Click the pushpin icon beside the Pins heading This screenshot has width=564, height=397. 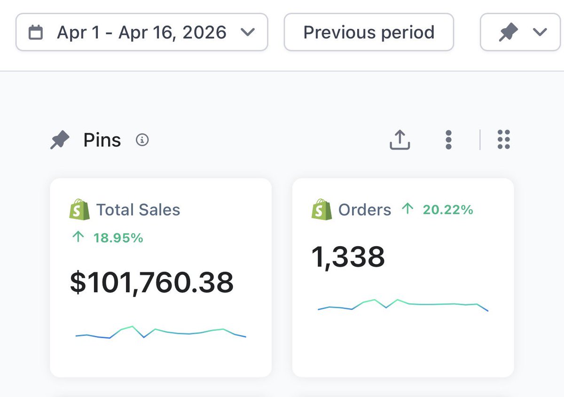pyautogui.click(x=60, y=140)
